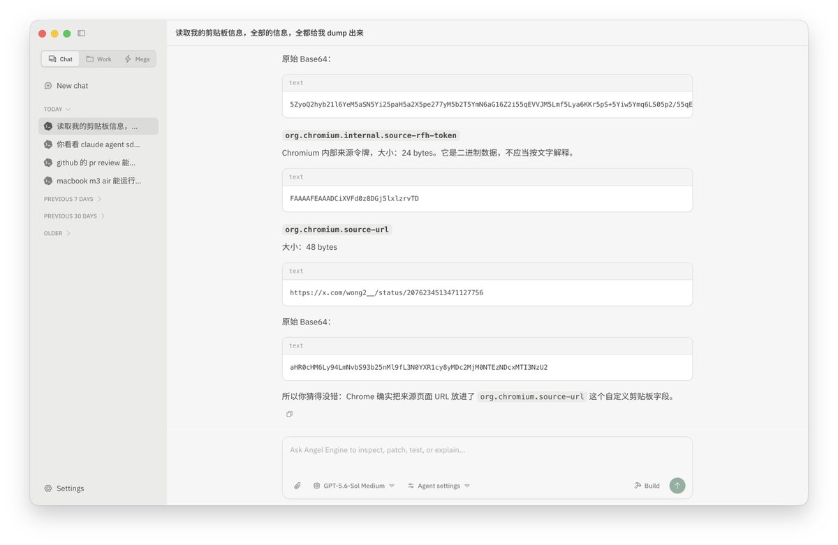
Task: Click the Settings gear icon
Action: tap(48, 488)
